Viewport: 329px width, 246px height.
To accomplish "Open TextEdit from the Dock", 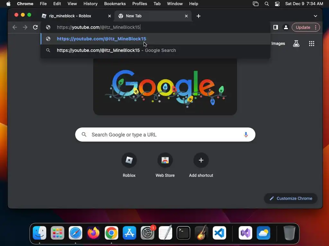I will (x=165, y=233).
